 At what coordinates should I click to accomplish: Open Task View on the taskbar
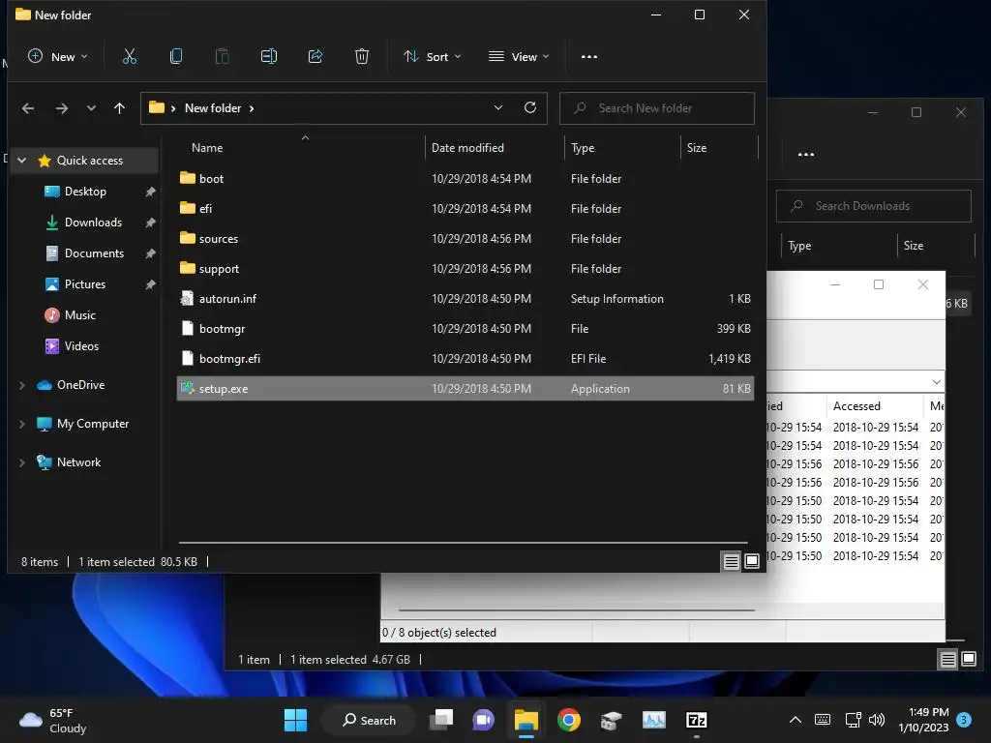point(441,720)
